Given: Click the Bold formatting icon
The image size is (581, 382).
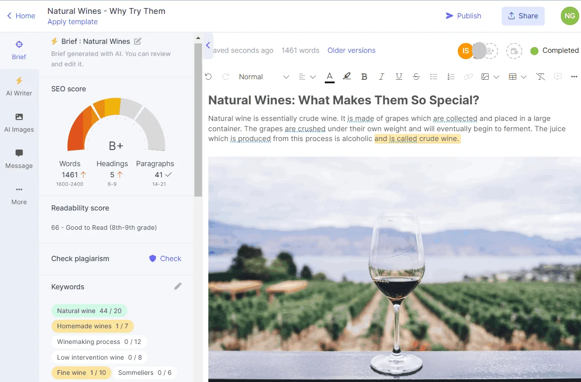Looking at the screenshot, I should tap(364, 77).
